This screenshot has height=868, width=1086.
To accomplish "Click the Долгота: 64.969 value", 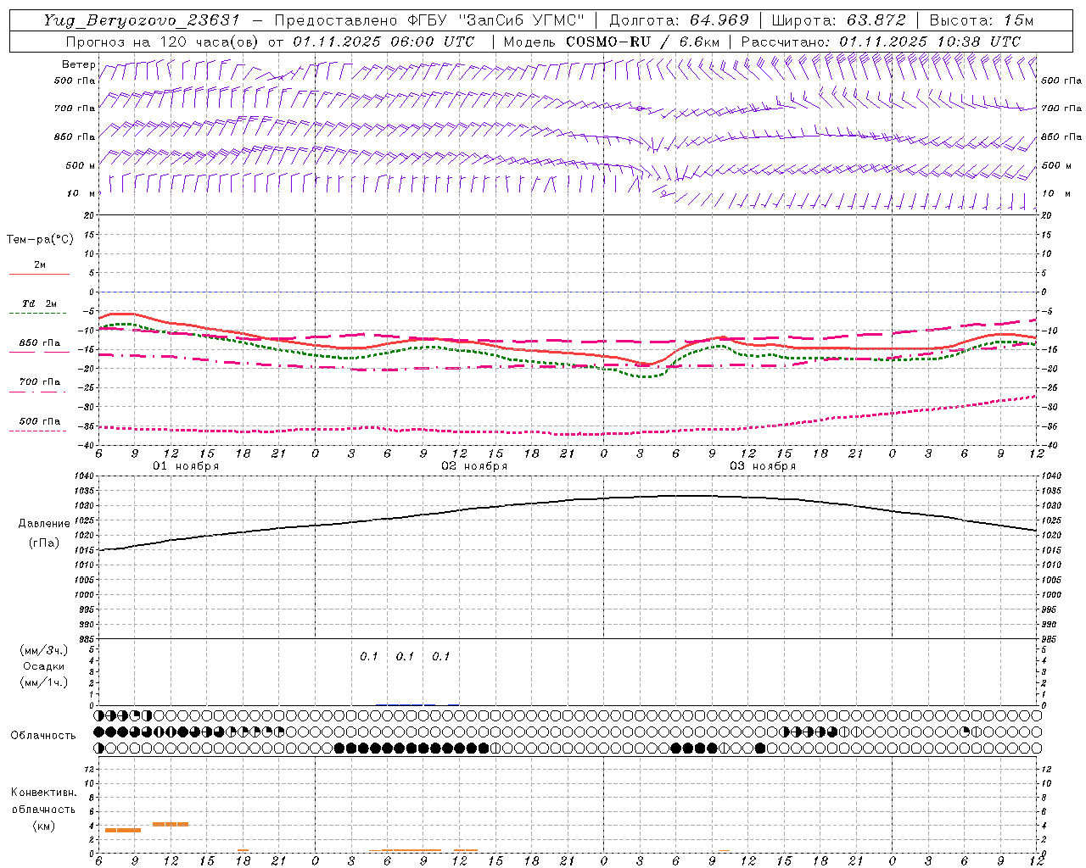I will (679, 20).
